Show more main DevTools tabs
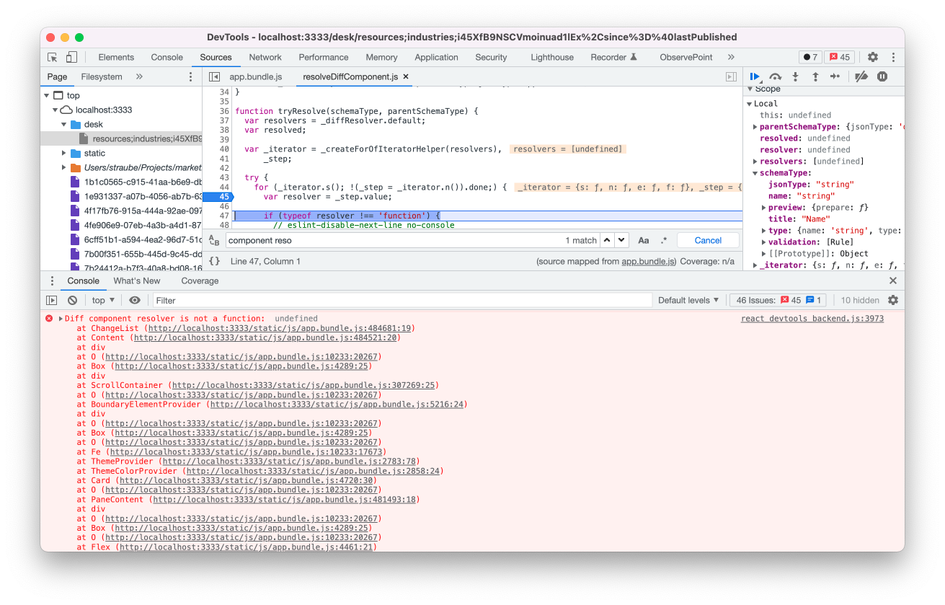The width and height of the screenshot is (945, 605). 731,57
